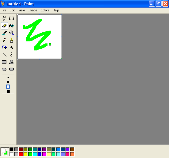Choose the Brush tool
The width and height of the screenshot is (169, 158).
[11, 40]
